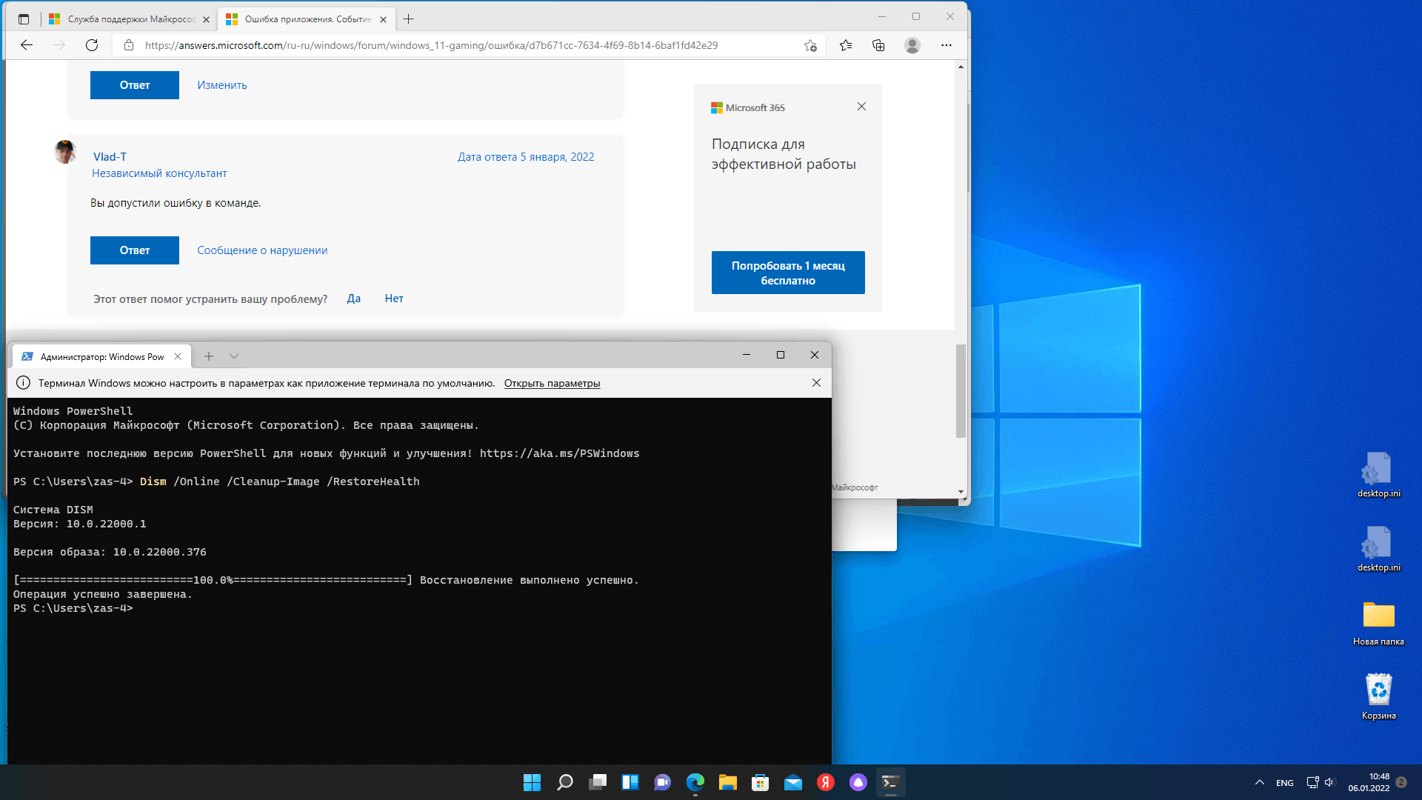
Task: Open Task View on taskbar
Action: tap(598, 782)
